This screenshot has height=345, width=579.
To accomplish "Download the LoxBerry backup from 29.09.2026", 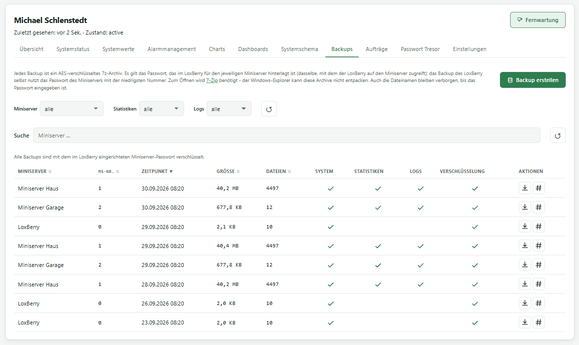I will pyautogui.click(x=525, y=226).
